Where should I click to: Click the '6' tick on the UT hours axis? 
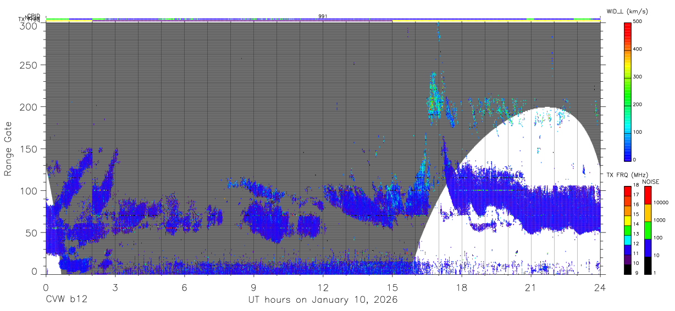coord(184,287)
